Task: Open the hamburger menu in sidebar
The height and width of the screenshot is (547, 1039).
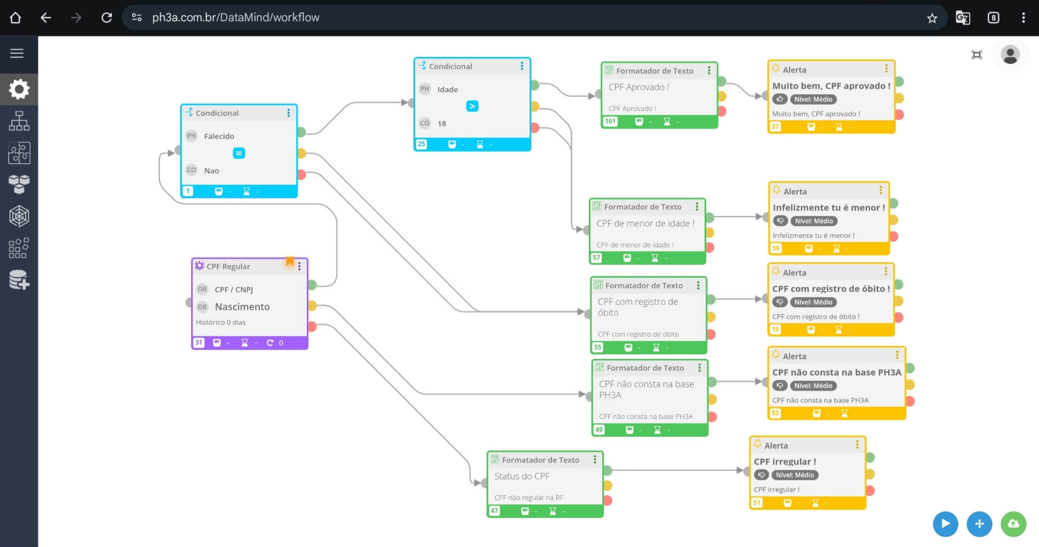Action: click(x=17, y=53)
